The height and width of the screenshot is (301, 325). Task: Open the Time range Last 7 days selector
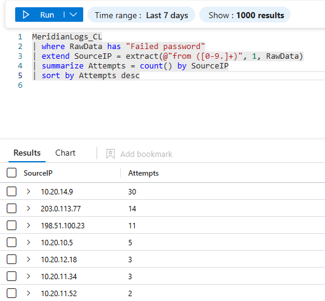(141, 15)
